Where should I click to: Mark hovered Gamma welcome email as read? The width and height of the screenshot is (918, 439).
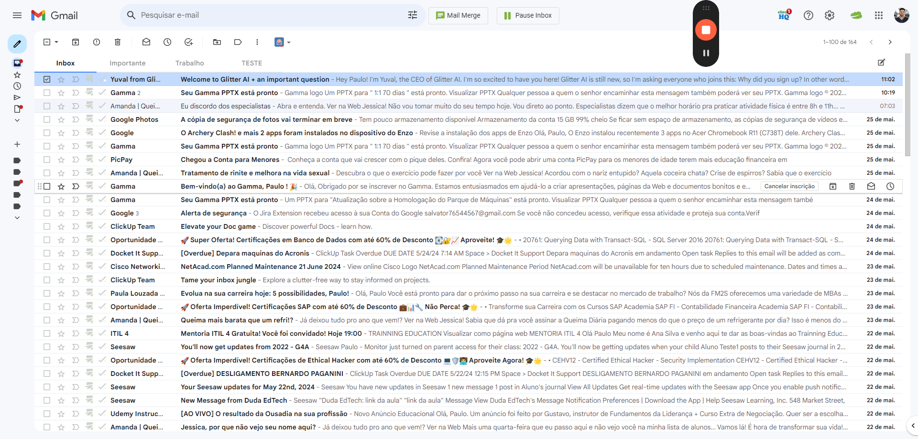tap(871, 186)
